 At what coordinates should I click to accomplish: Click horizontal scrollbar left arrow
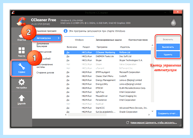[x=66, y=115]
